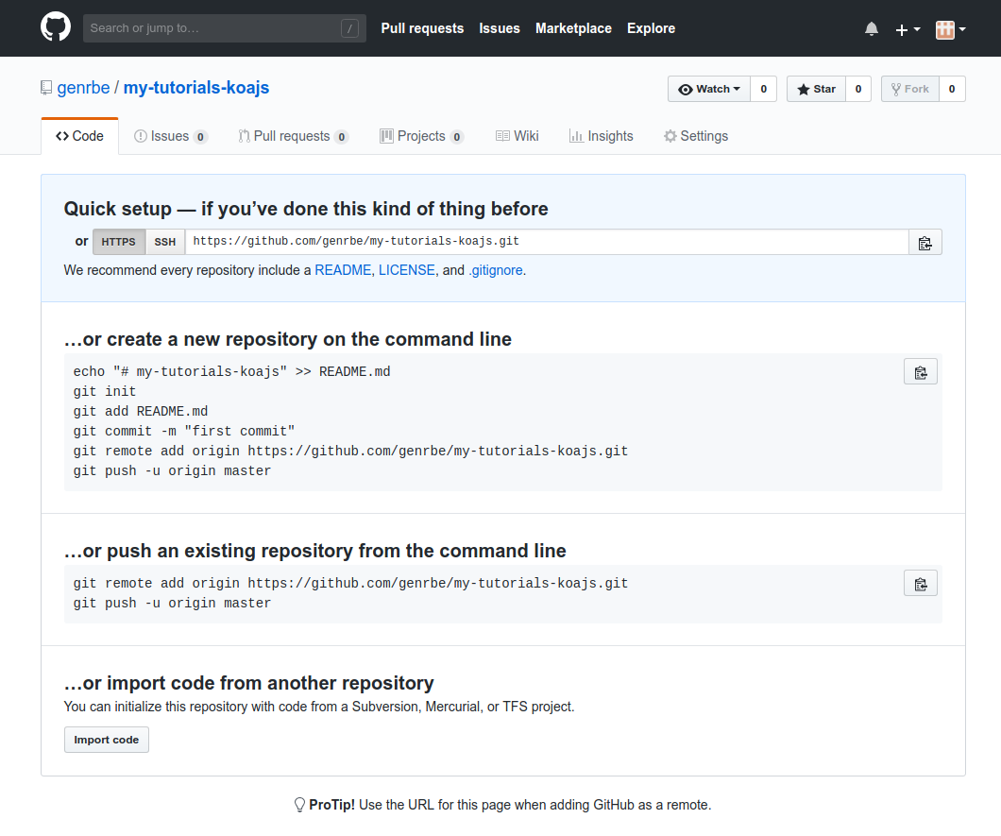
Task: Expand the plus create-new menu
Action: point(907,29)
